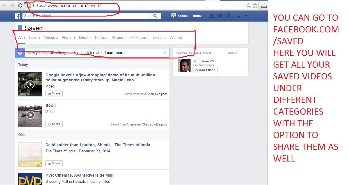Image resolution: width=348 pixels, height=185 pixels.
Task: Open Hindustani VS profile photo
Action: pyautogui.click(x=184, y=65)
